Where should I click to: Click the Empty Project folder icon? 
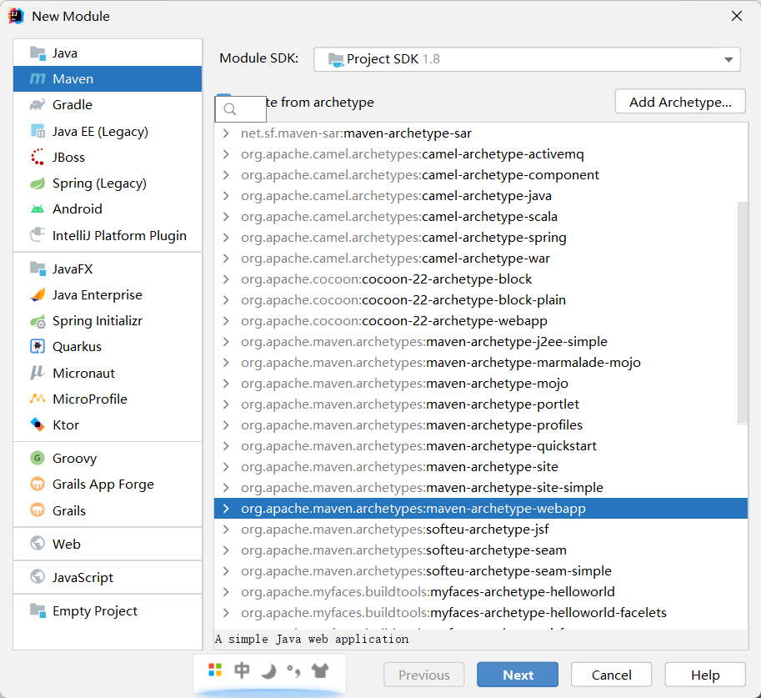[x=38, y=610]
